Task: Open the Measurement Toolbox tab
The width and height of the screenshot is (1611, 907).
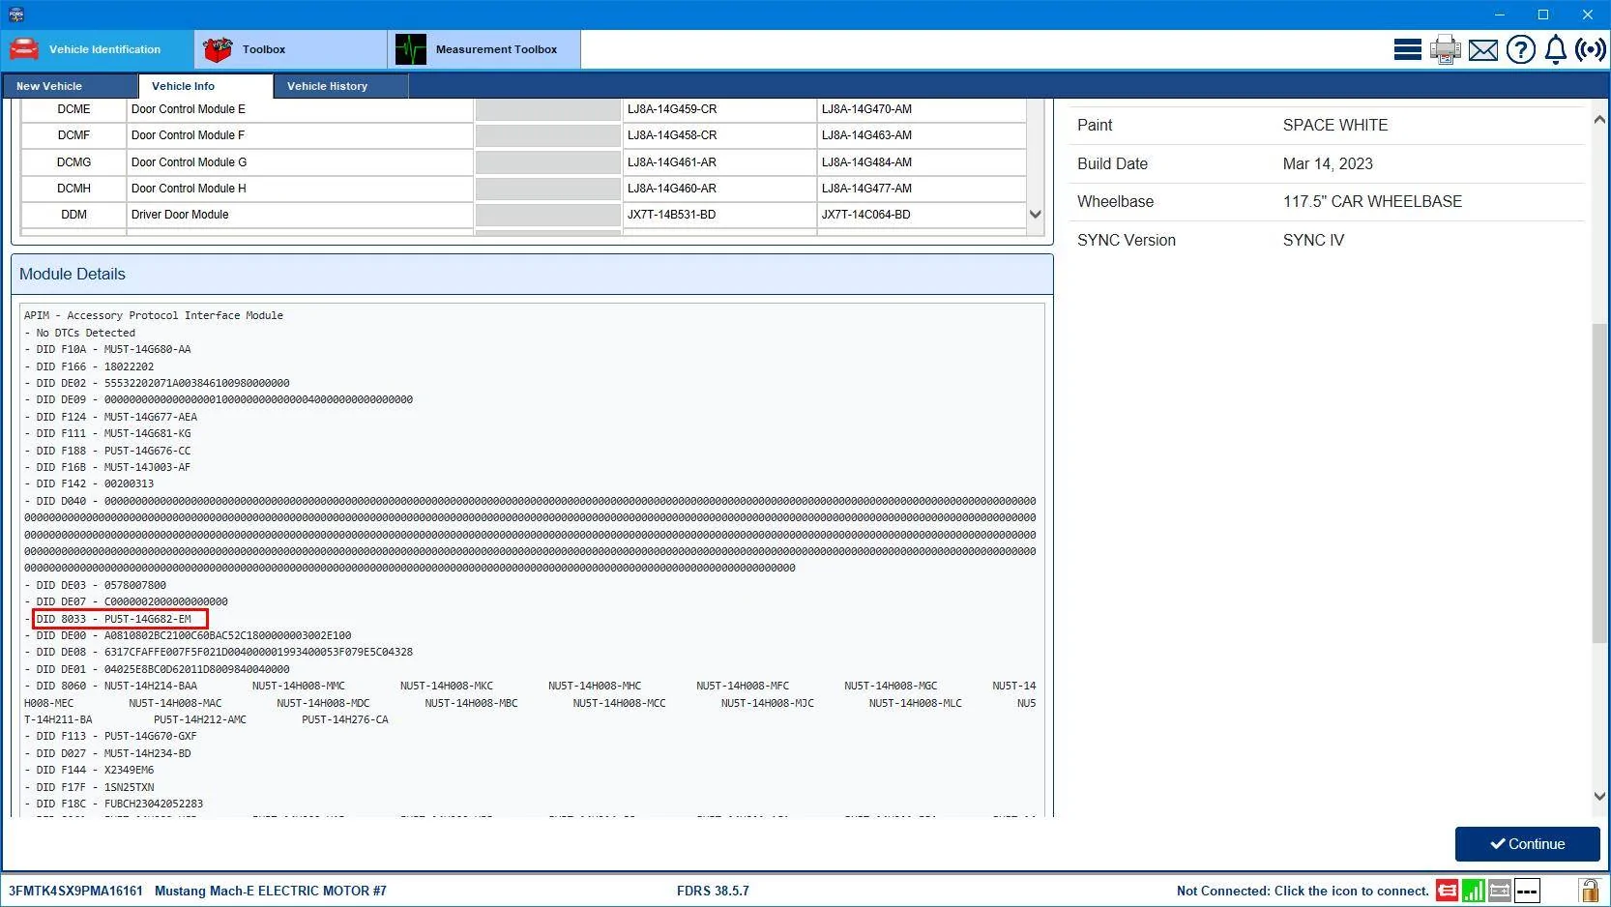Action: (484, 49)
